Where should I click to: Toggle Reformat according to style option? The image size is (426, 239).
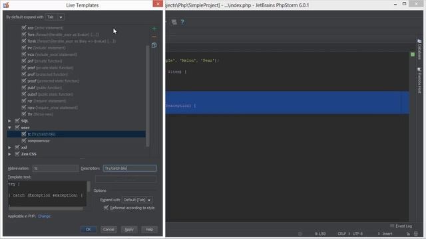coord(106,208)
